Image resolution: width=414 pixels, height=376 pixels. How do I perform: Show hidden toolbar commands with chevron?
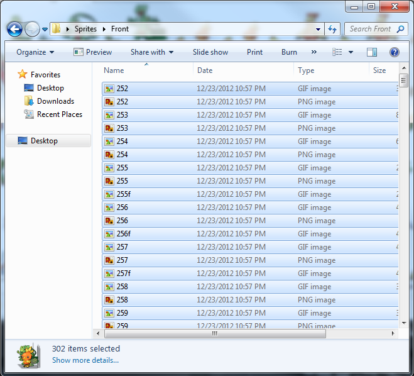(x=314, y=52)
